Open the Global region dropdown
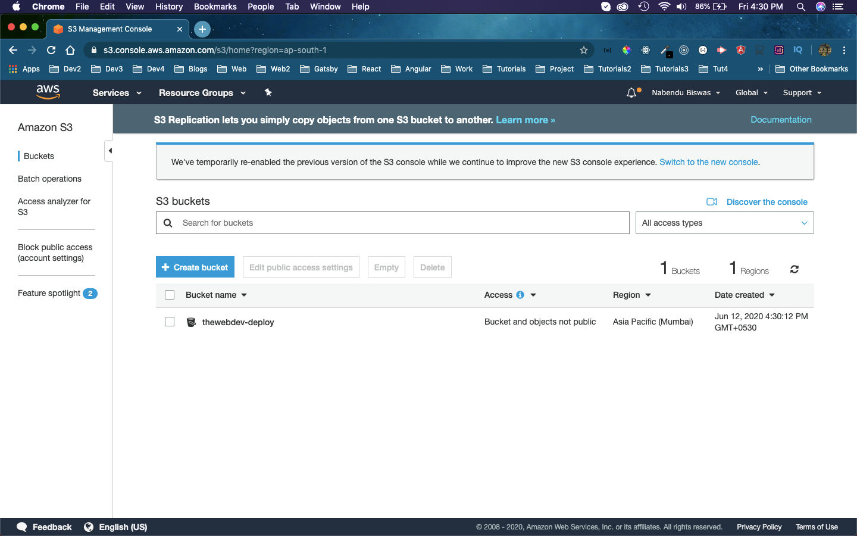The width and height of the screenshot is (857, 536). point(752,93)
